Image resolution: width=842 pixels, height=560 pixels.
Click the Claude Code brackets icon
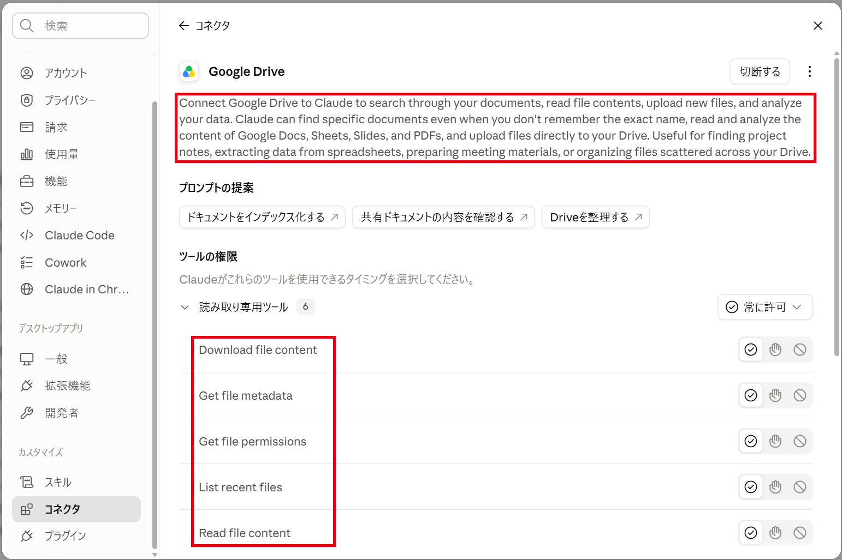[x=27, y=235]
